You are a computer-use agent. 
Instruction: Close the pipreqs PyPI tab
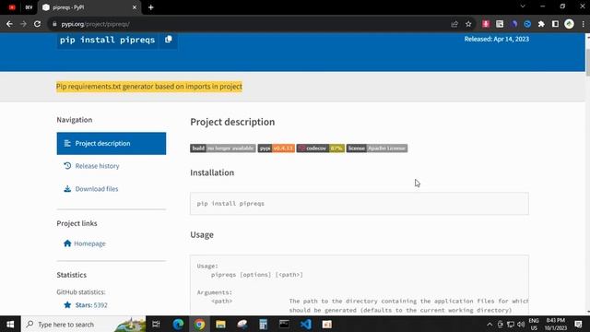tap(135, 7)
